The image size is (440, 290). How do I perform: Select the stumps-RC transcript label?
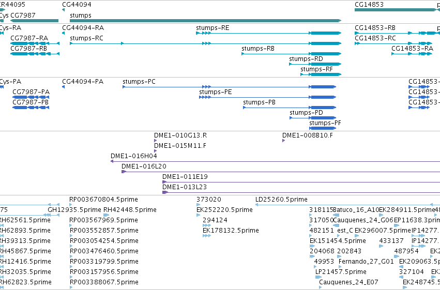pyautogui.click(x=86, y=38)
